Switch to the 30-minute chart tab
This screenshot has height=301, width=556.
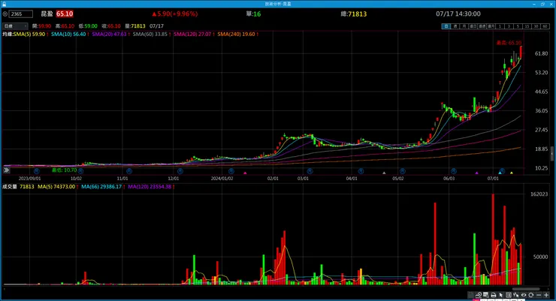536,26
